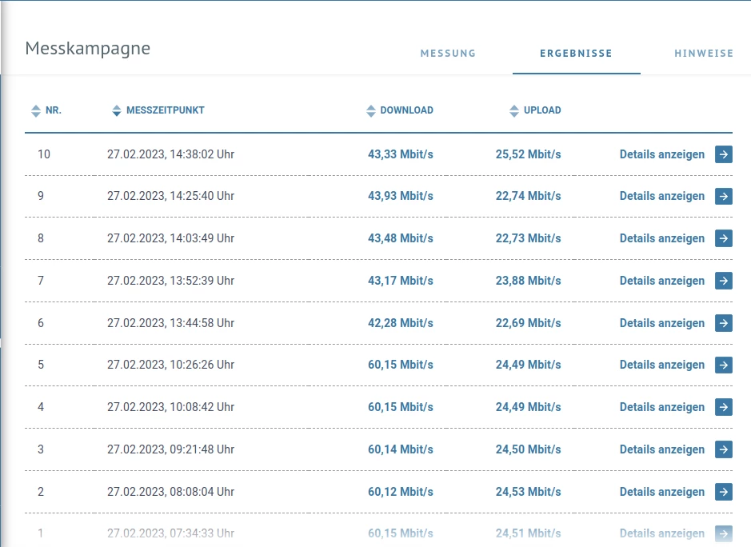Click upload value 22,73 Mbit/s
751x547 pixels.
tap(529, 238)
